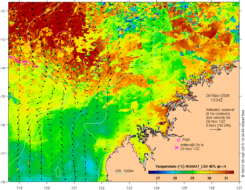Viewport: 245px width, 190px height.
Task: Click the '0.5m/s (1kt 24h)' scale text
Action: click(x=218, y=125)
